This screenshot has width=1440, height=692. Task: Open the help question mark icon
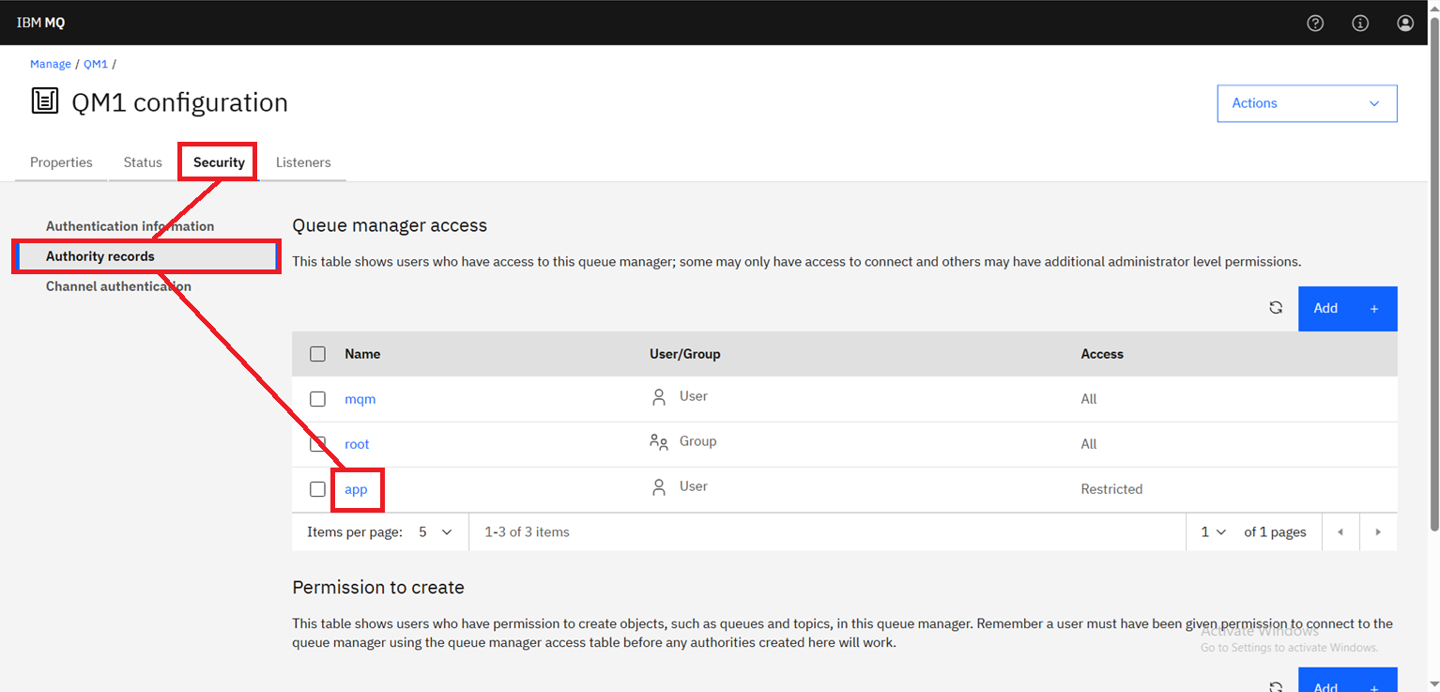point(1315,23)
